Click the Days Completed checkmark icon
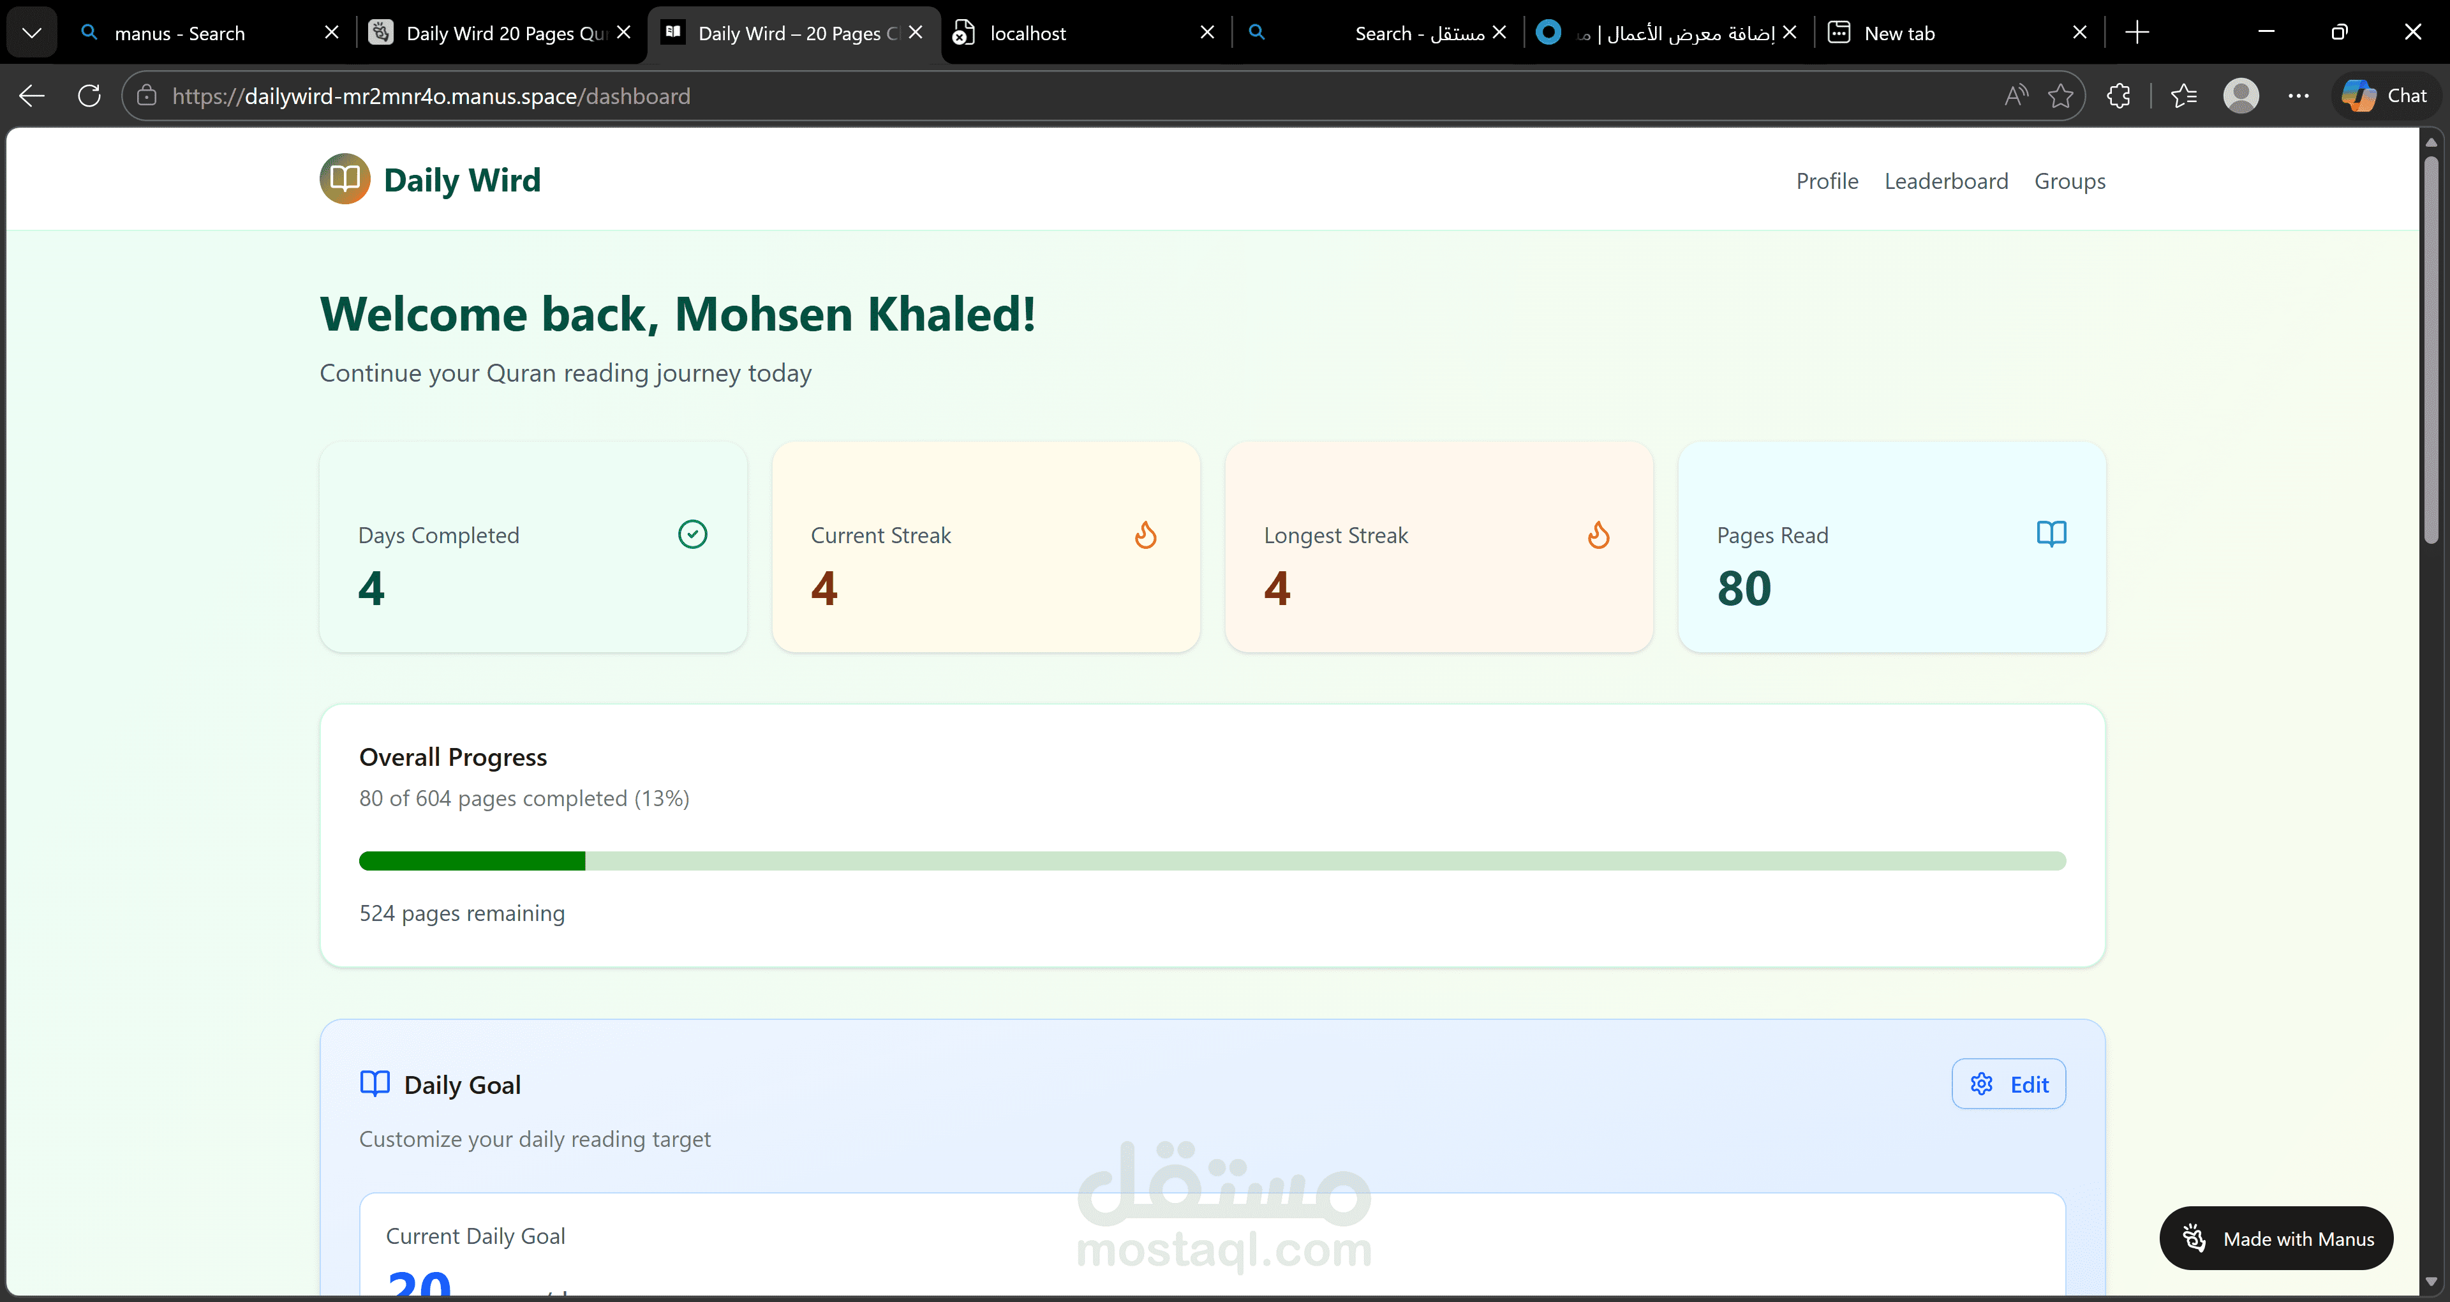This screenshot has height=1302, width=2450. pos(692,534)
